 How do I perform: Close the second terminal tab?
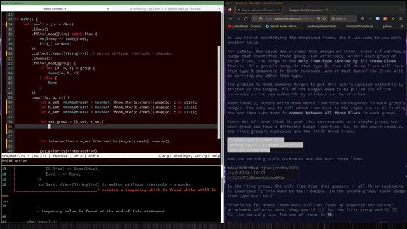pos(219,8)
